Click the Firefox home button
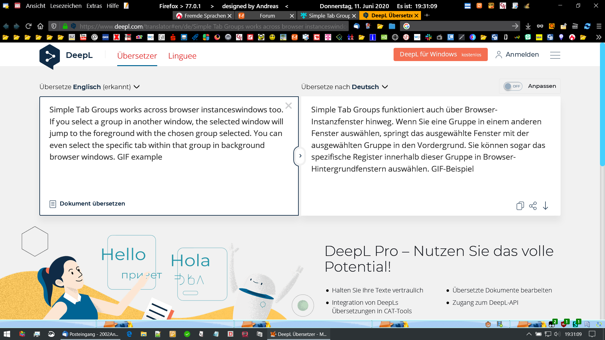This screenshot has width=605, height=340. coord(40,26)
